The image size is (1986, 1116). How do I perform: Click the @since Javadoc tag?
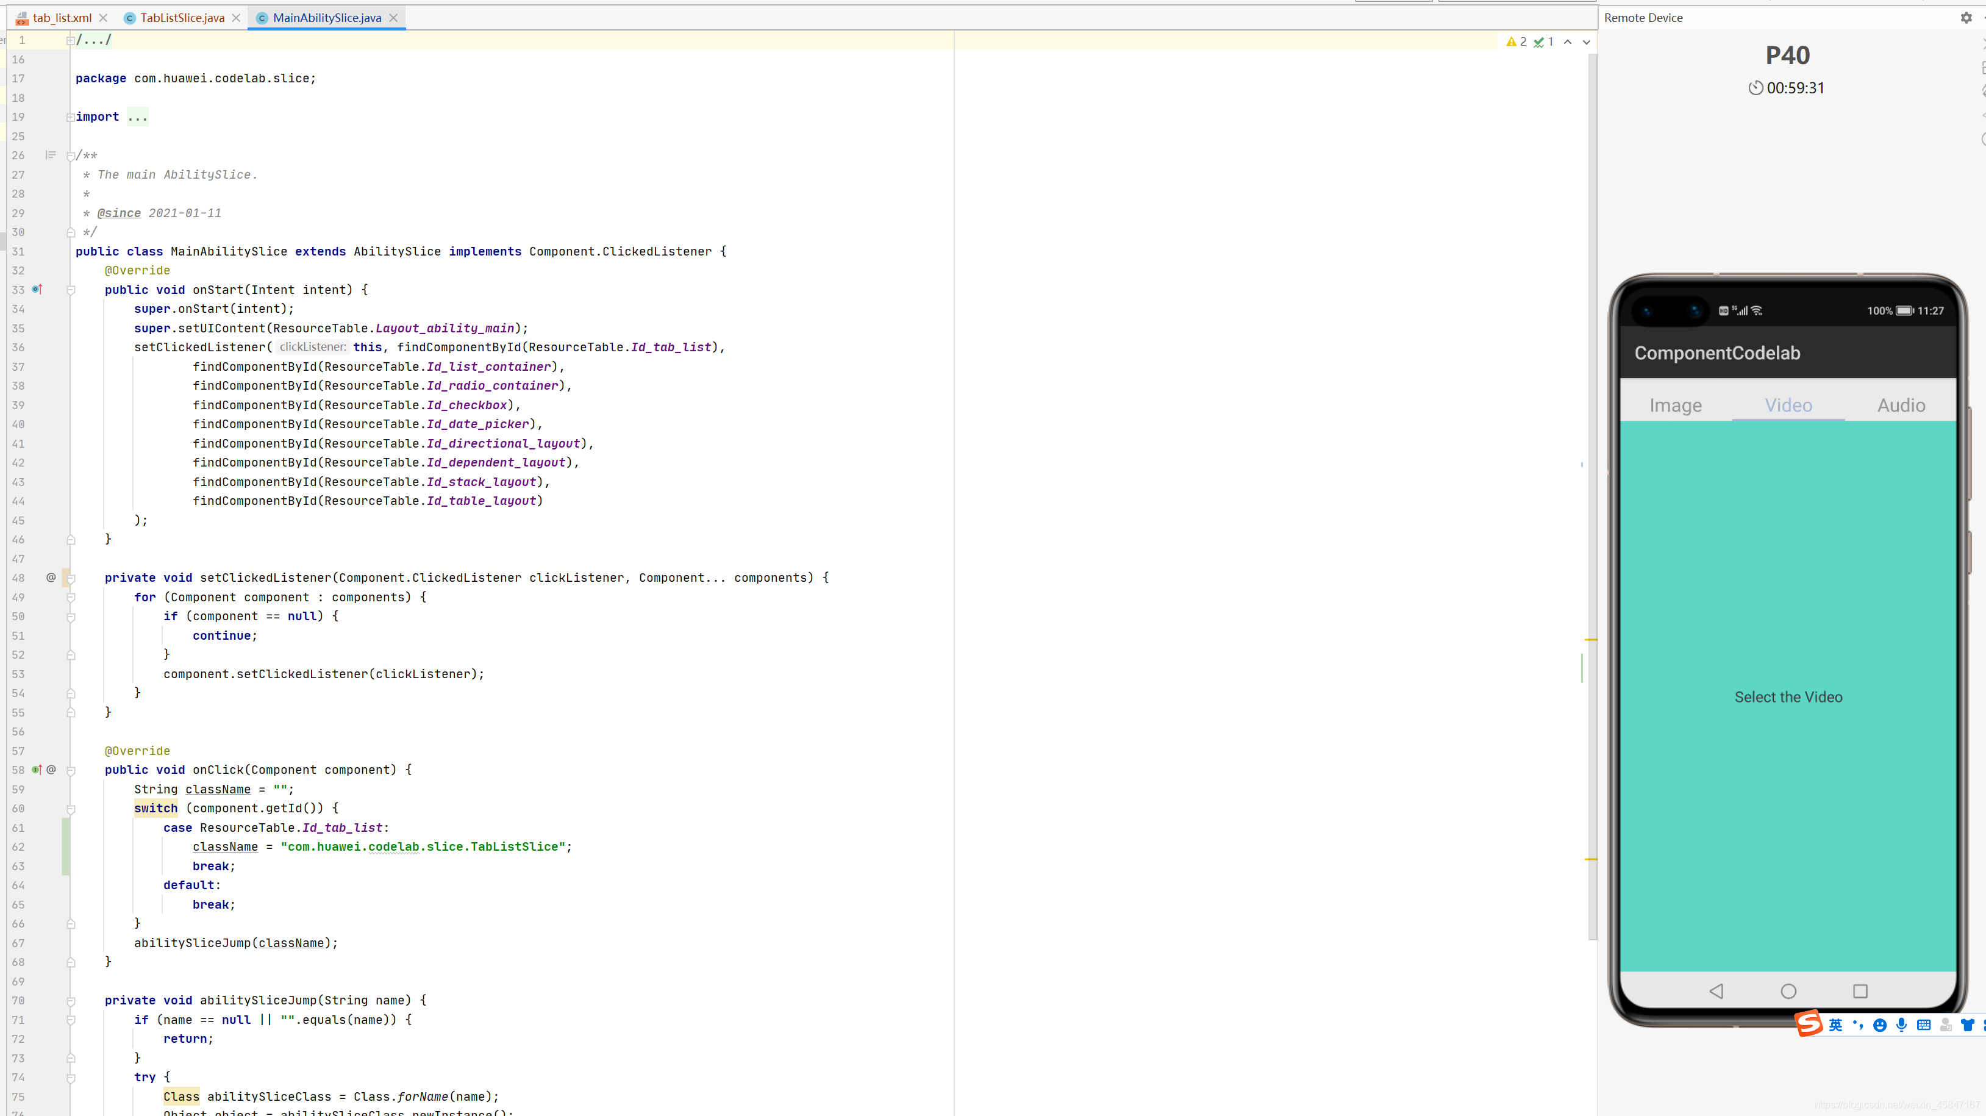pos(119,213)
